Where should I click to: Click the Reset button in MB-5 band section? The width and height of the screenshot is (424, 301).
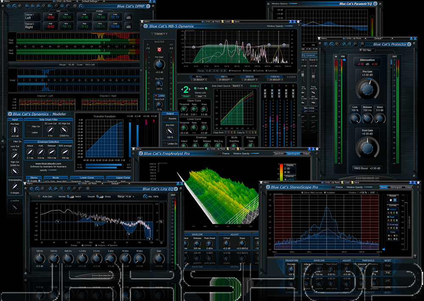[186, 97]
